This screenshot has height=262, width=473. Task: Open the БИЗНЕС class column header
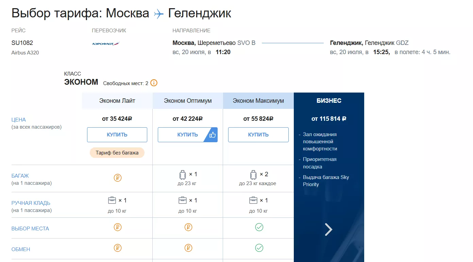pos(329,101)
